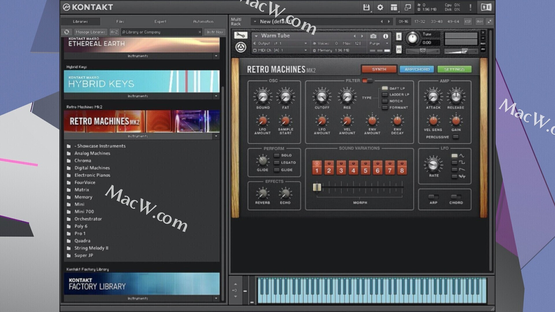Toggle the CHORD switch
Image resolution: width=555 pixels, height=312 pixels.
pos(456,197)
